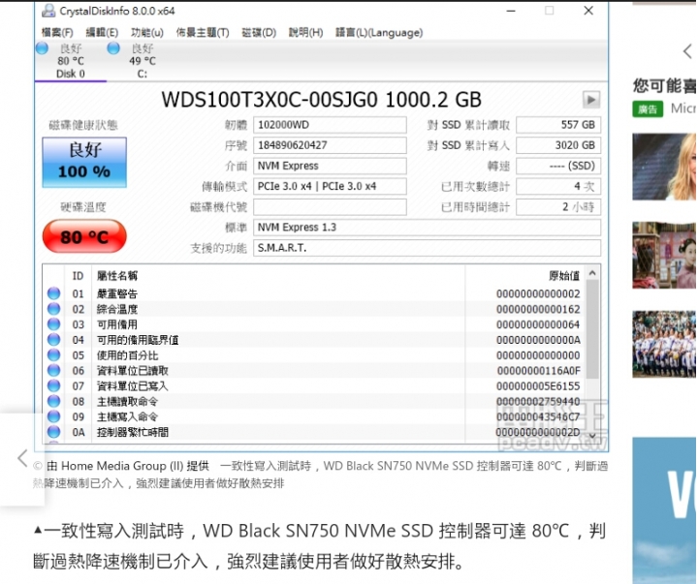Open the 磁碟(D) menu
698x584 pixels.
point(259,33)
